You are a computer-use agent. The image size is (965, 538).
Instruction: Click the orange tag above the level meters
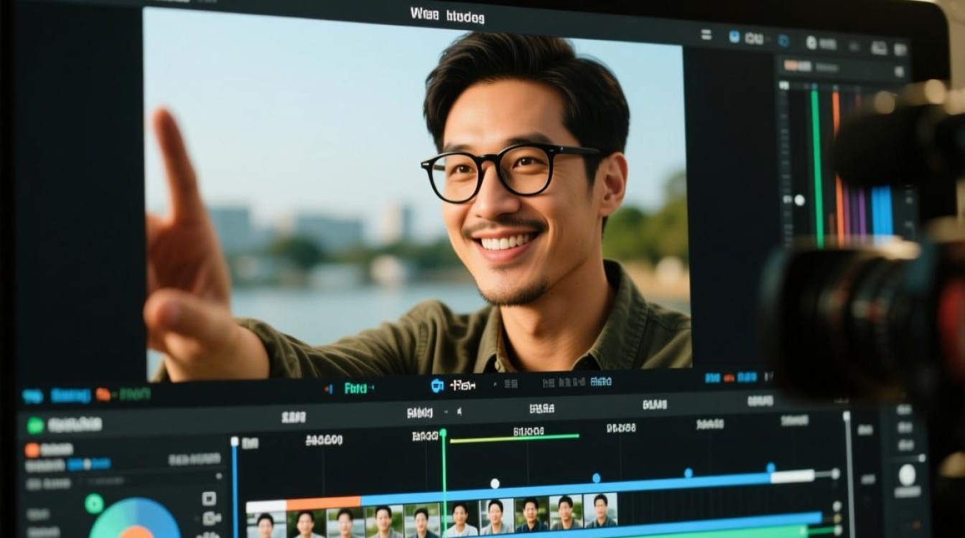(791, 66)
